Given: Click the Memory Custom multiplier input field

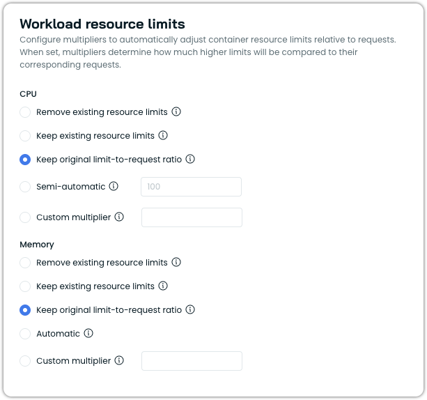Looking at the screenshot, I should click(192, 361).
